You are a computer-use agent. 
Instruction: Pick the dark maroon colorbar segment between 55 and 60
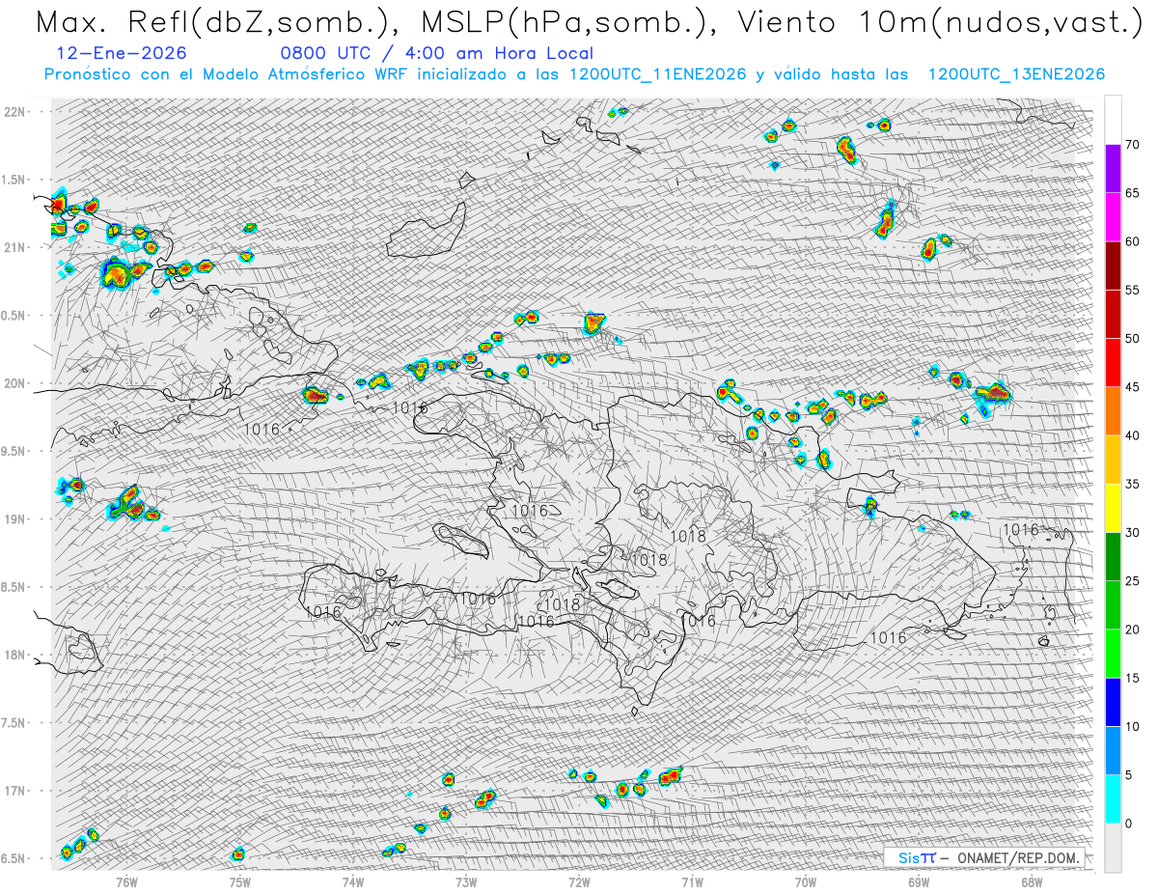[1113, 266]
